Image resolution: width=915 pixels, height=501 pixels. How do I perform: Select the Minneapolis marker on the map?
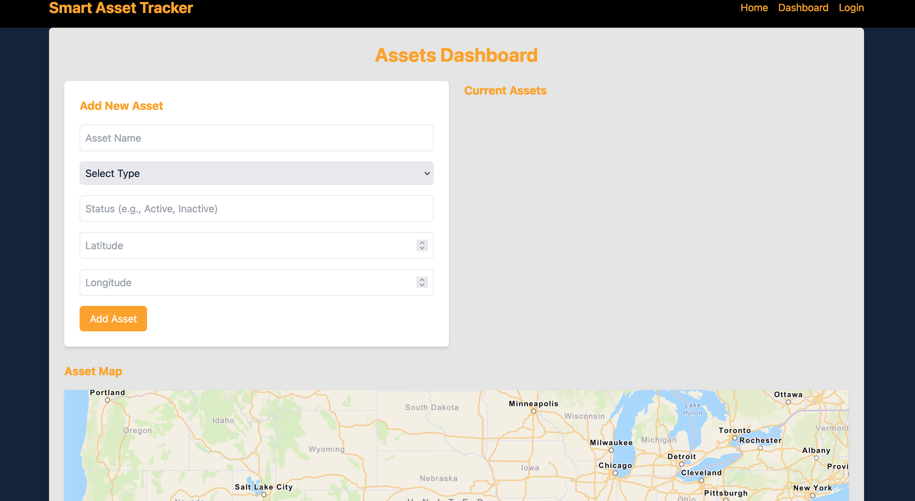point(534,411)
